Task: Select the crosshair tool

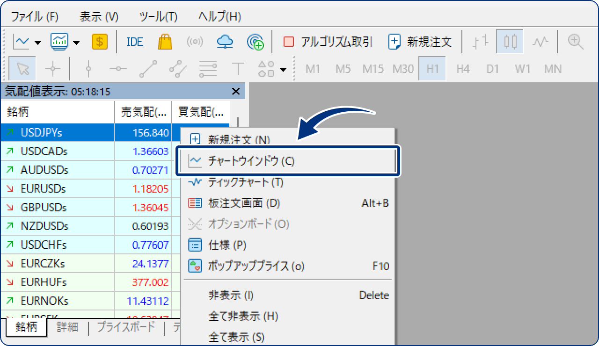Action: click(52, 69)
